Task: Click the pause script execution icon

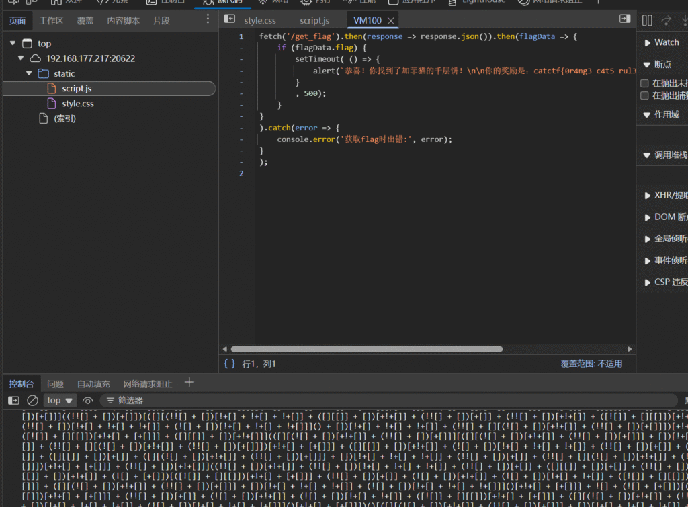Action: coord(646,21)
